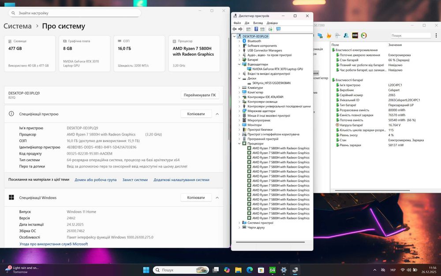Click the blue Help icon in Device Manager toolbar
The image size is (441, 276).
pyautogui.click(x=256, y=29)
